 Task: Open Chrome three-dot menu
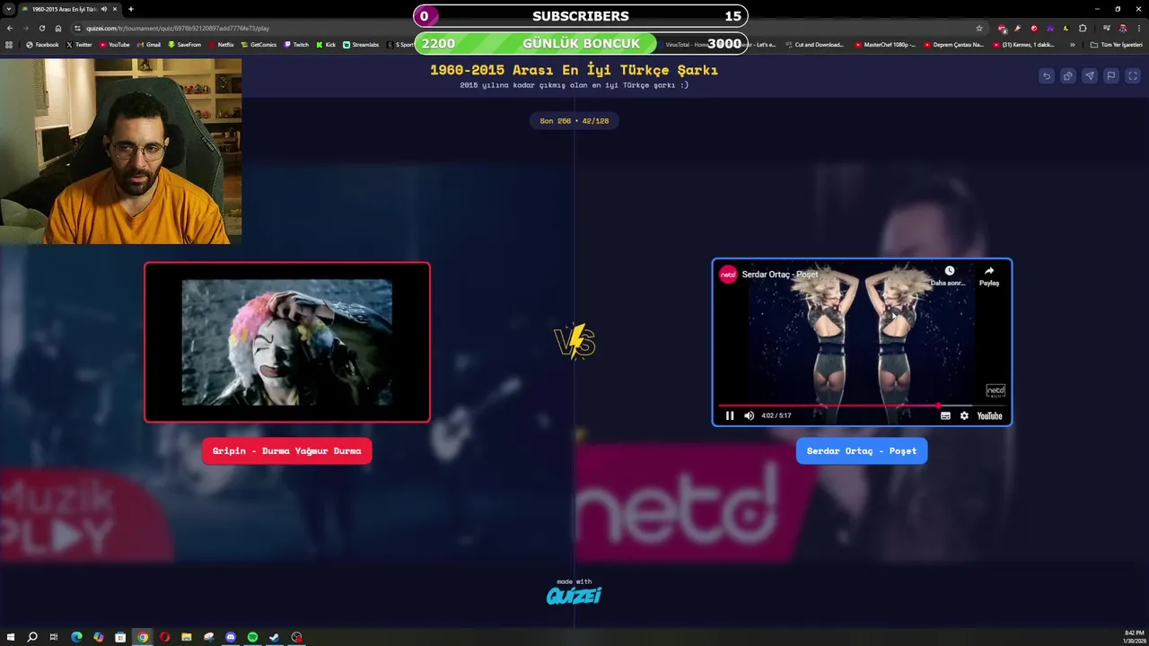click(1138, 28)
